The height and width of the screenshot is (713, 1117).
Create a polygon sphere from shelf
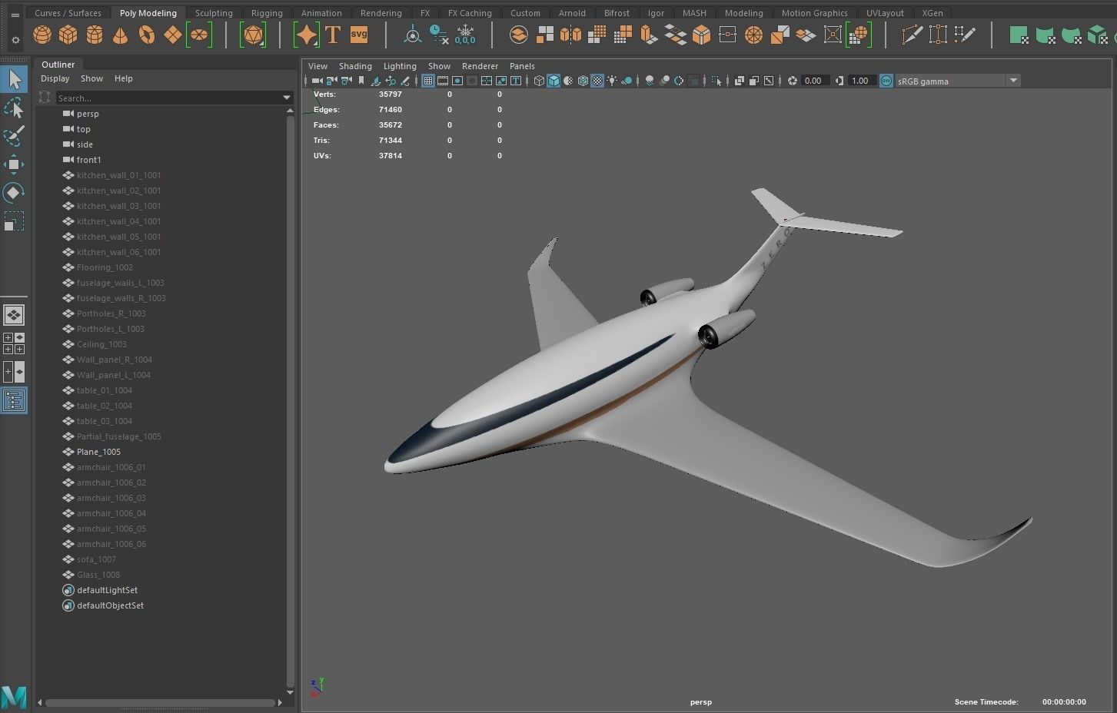point(42,35)
